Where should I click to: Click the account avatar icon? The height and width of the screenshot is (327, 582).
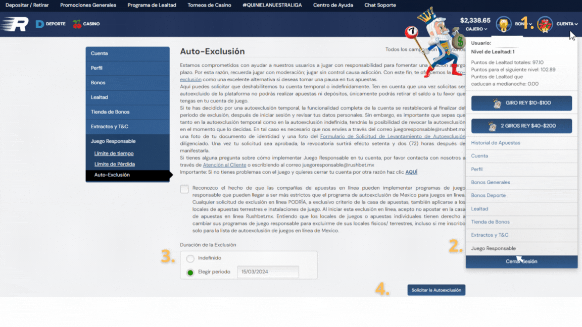click(545, 24)
